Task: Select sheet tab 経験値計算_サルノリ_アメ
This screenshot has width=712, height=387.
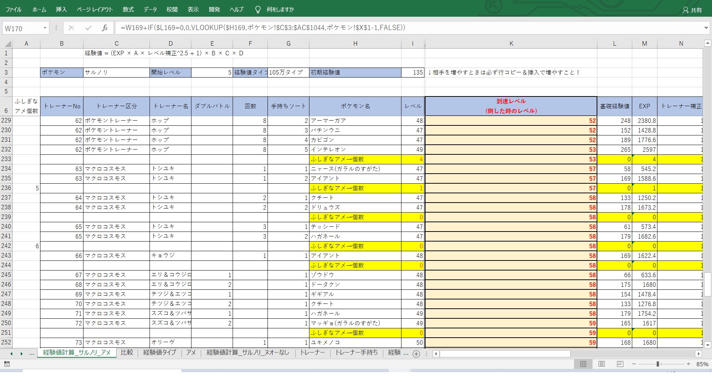Action: click(77, 352)
